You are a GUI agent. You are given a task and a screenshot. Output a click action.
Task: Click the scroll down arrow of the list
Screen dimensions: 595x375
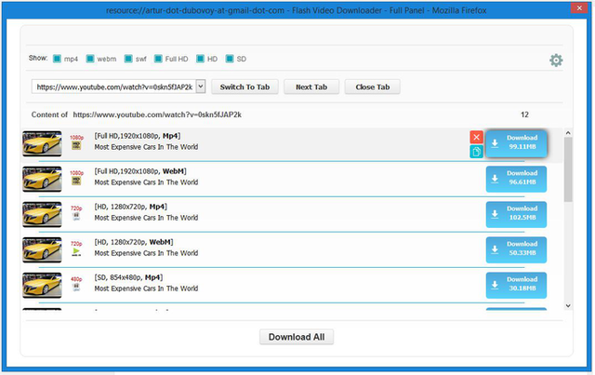568,305
